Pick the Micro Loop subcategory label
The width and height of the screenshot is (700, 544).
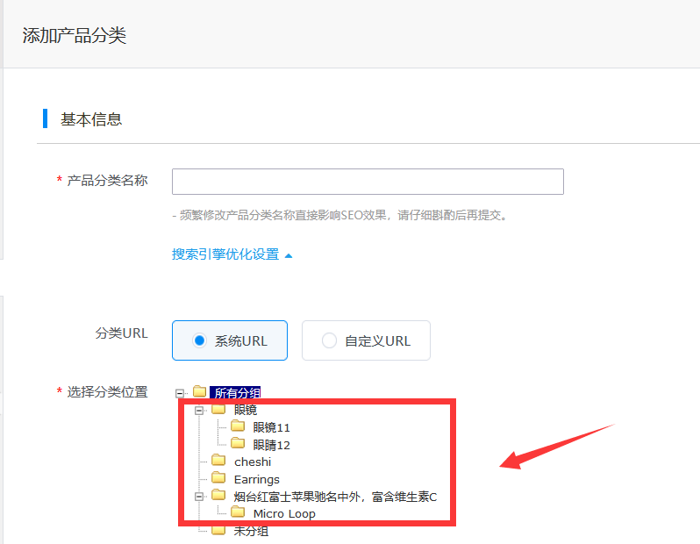[284, 514]
